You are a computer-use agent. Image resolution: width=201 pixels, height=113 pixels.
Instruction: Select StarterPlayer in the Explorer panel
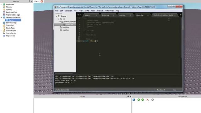[11, 31]
